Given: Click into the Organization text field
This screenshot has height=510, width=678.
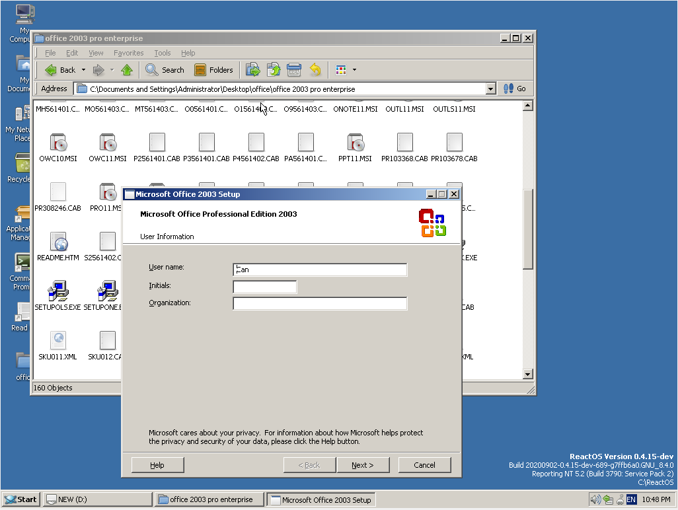Looking at the screenshot, I should [320, 303].
